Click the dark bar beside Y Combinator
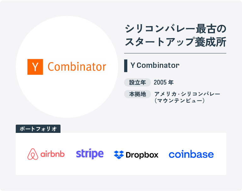This screenshot has height=191, width=242. [126, 66]
